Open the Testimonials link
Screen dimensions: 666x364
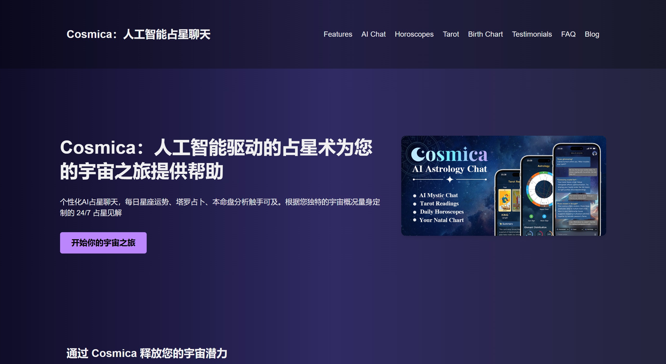[532, 34]
